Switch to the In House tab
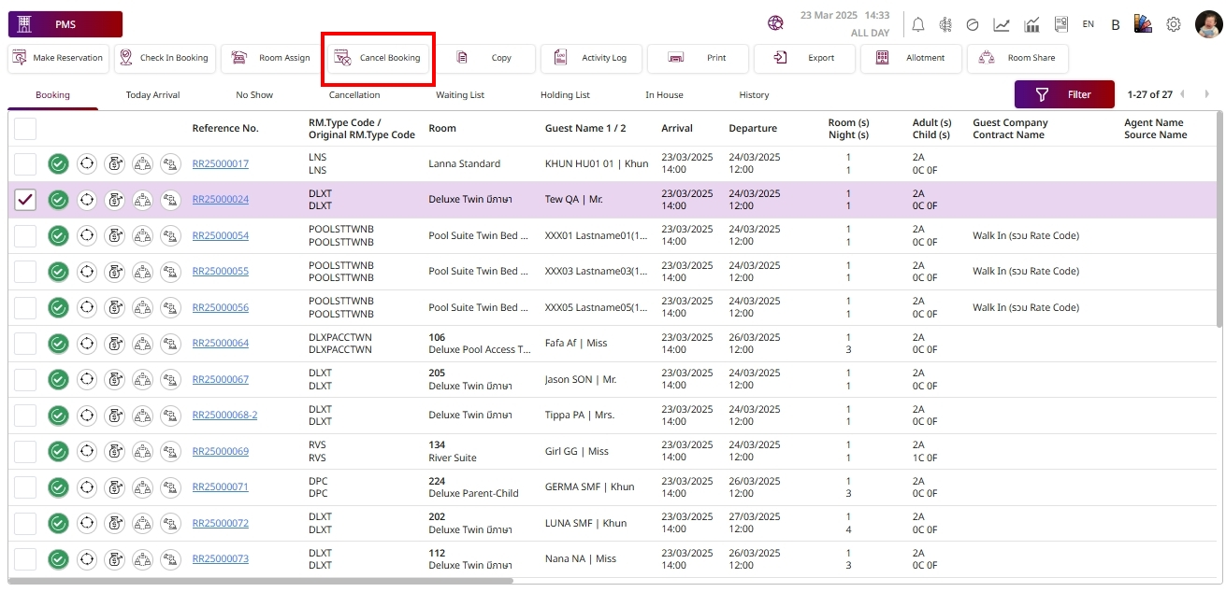 [664, 95]
